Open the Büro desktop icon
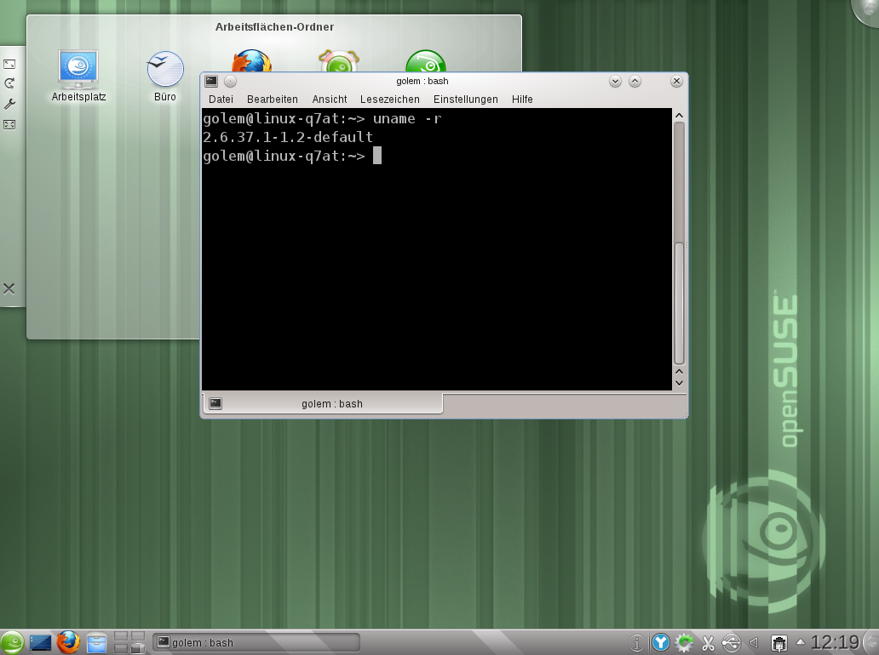This screenshot has width=879, height=655. coord(164,68)
